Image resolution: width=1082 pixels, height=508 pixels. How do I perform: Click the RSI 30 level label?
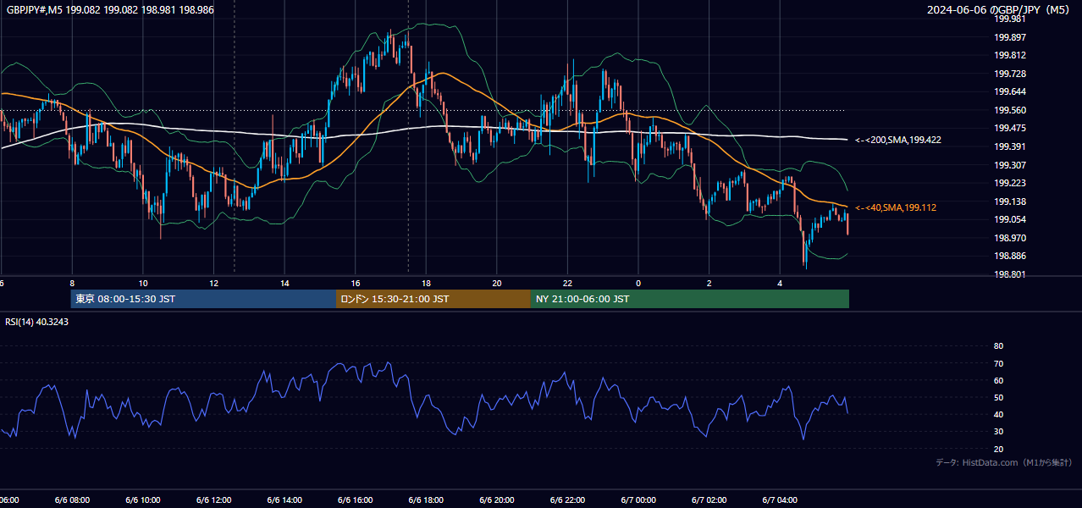[x=998, y=432]
